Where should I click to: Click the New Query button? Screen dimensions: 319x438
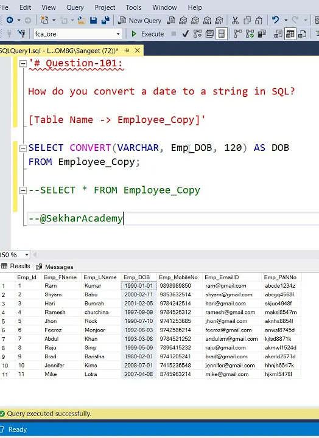(139, 21)
